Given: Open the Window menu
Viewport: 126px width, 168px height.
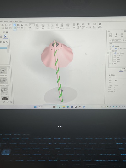Looking at the screenshot, I should pyautogui.click(x=16, y=21).
